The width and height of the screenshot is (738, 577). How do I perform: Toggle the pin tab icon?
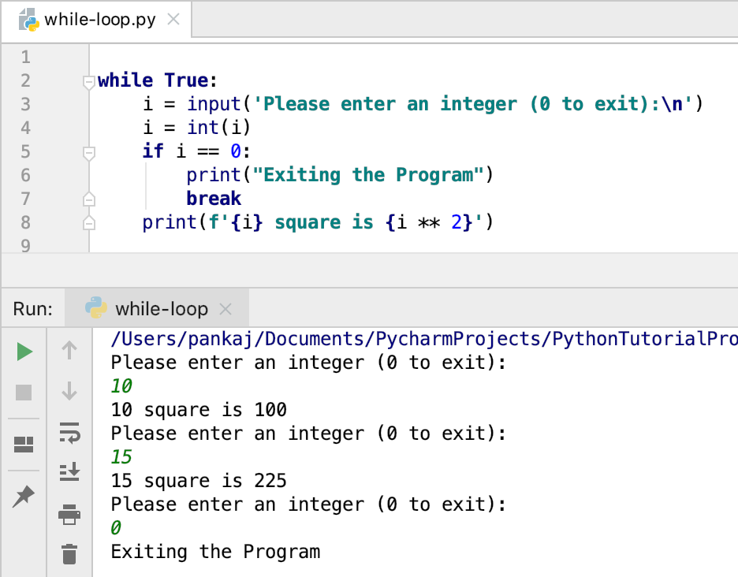[x=24, y=496]
